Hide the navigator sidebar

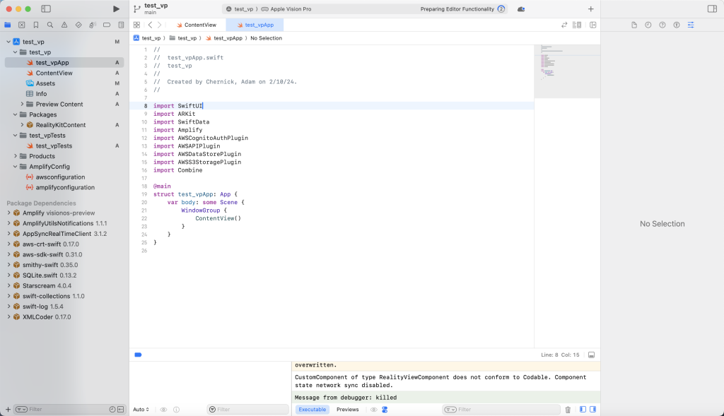coord(46,8)
